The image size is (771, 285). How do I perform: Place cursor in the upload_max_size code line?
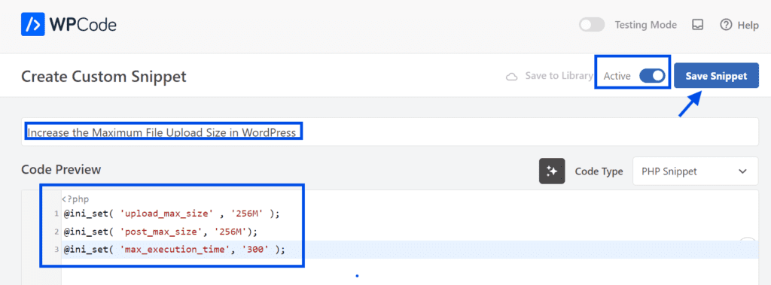coord(174,214)
